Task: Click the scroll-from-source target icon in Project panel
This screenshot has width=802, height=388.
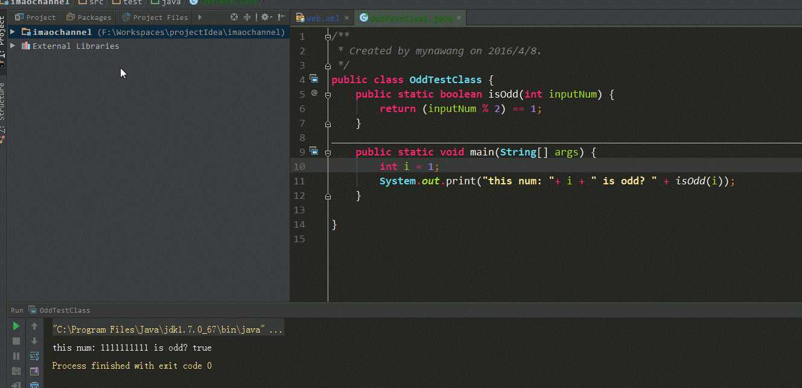Action: click(234, 17)
